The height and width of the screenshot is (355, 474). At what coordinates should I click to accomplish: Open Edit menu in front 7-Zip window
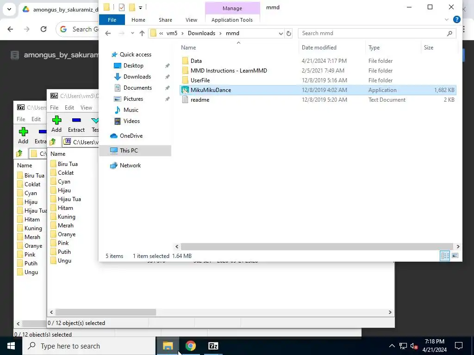click(x=69, y=107)
